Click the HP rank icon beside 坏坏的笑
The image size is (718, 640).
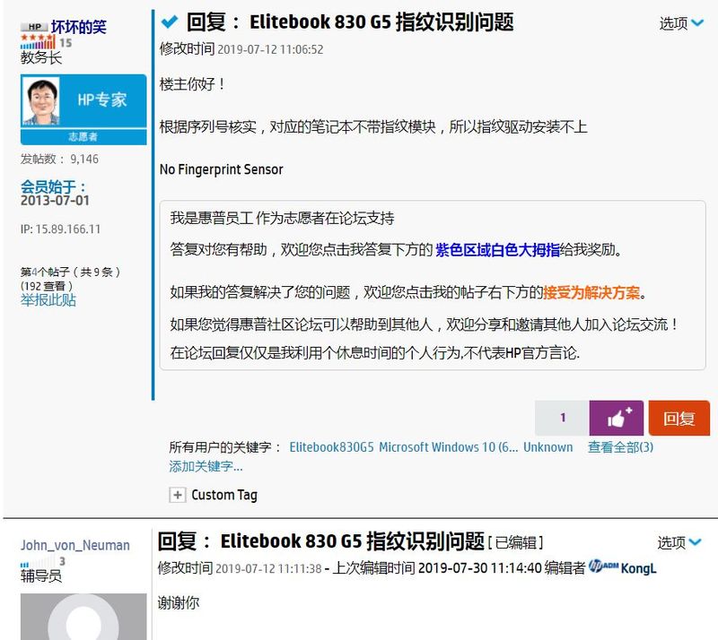click(34, 27)
